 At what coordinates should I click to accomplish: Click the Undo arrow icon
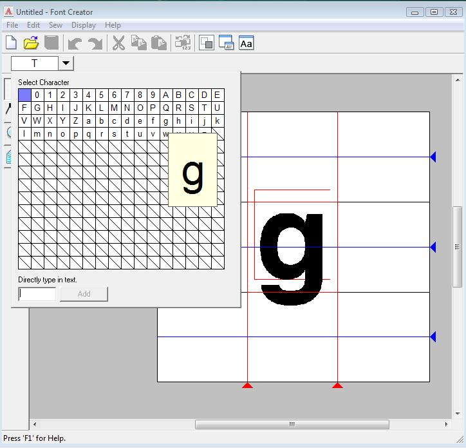click(x=75, y=43)
